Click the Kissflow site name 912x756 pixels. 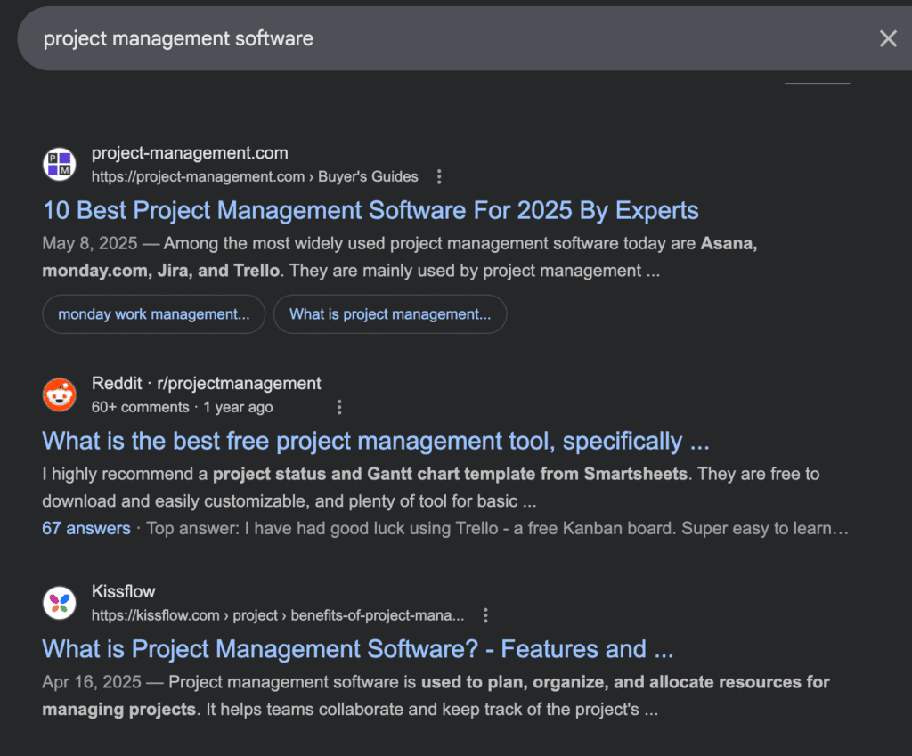click(123, 591)
